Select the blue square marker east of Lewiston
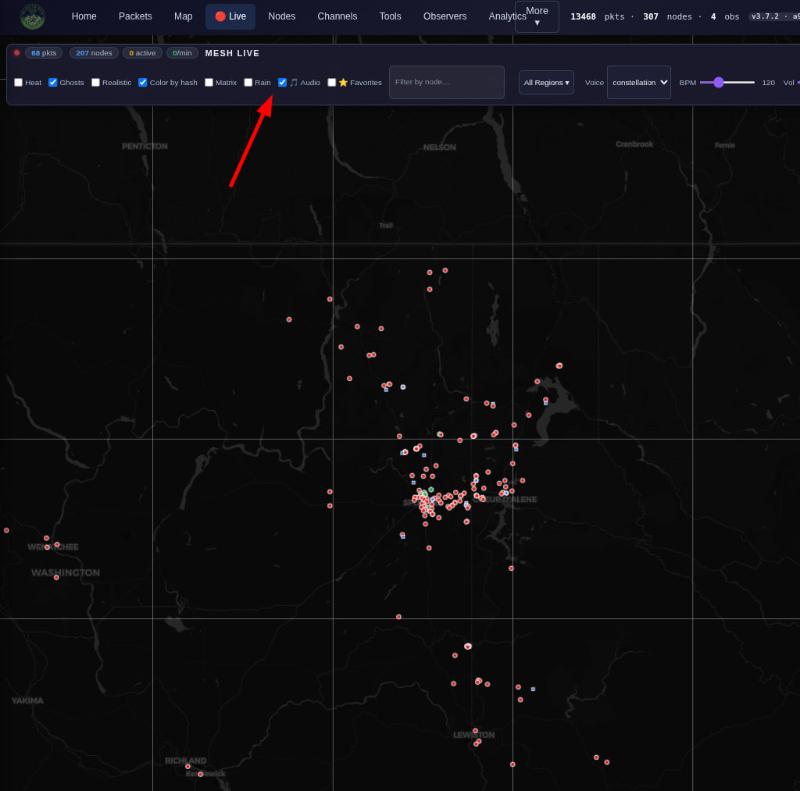 coord(533,689)
